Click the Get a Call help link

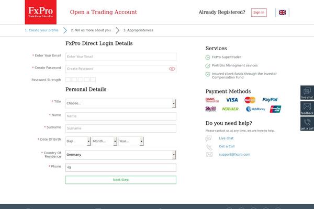(x=227, y=146)
